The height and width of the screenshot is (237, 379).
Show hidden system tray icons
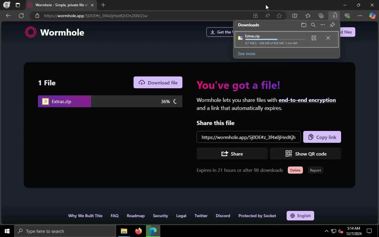coord(326,231)
